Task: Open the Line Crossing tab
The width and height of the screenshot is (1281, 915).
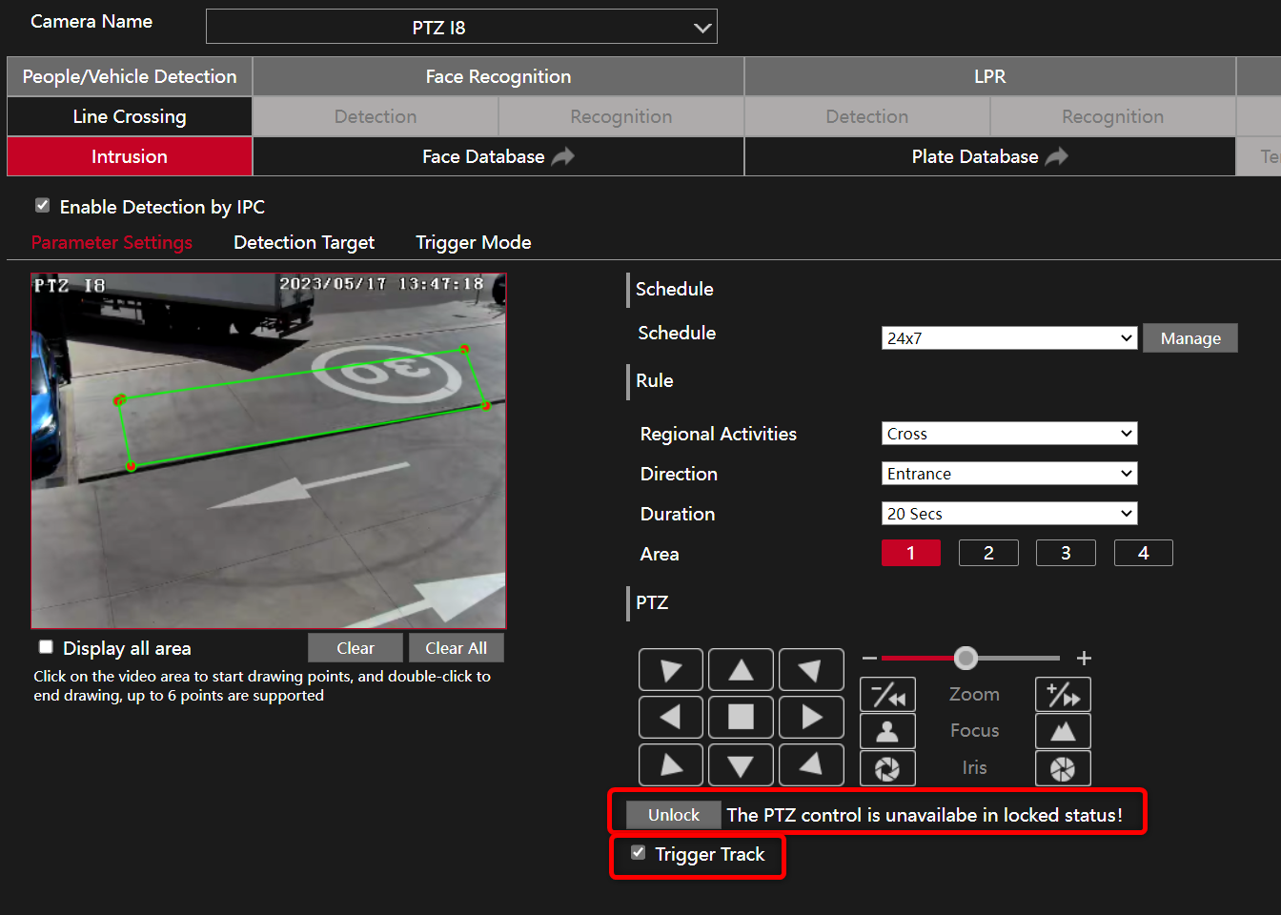Action: tap(130, 116)
